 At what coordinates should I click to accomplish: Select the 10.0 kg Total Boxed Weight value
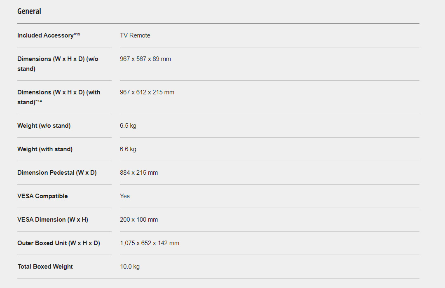pos(130,267)
